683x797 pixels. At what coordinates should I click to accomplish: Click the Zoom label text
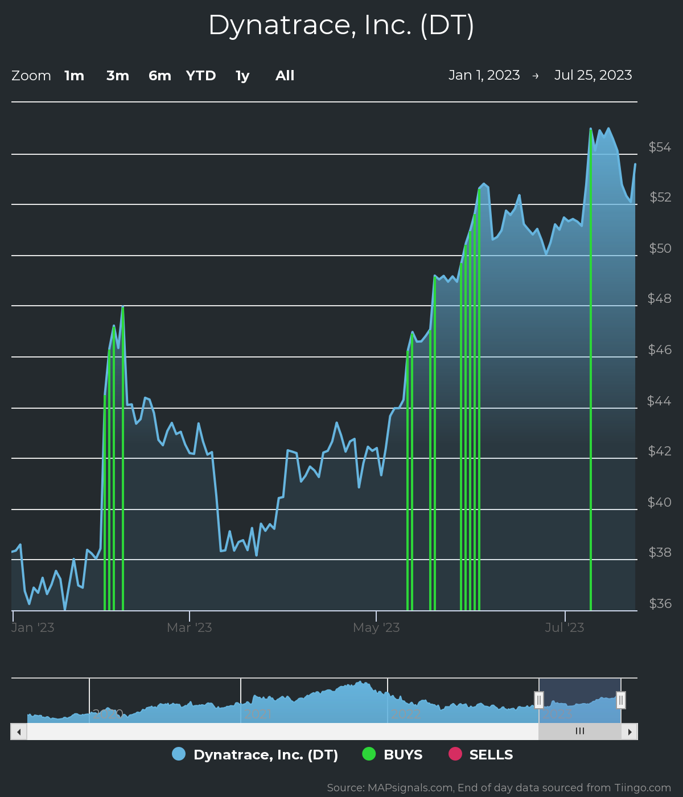[31, 76]
